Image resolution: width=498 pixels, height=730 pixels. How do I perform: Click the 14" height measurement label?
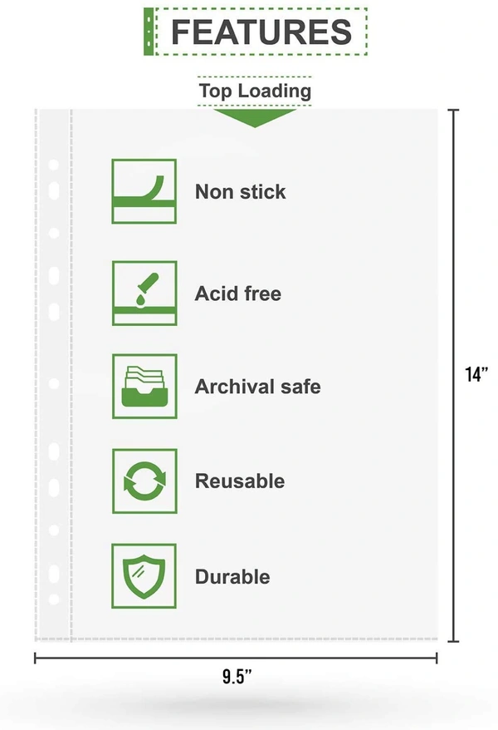476,375
